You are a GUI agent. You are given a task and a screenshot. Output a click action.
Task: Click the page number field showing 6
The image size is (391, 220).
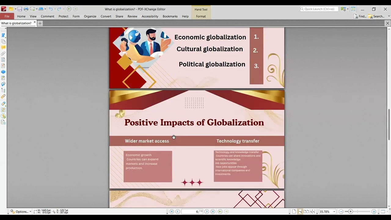[192, 211]
